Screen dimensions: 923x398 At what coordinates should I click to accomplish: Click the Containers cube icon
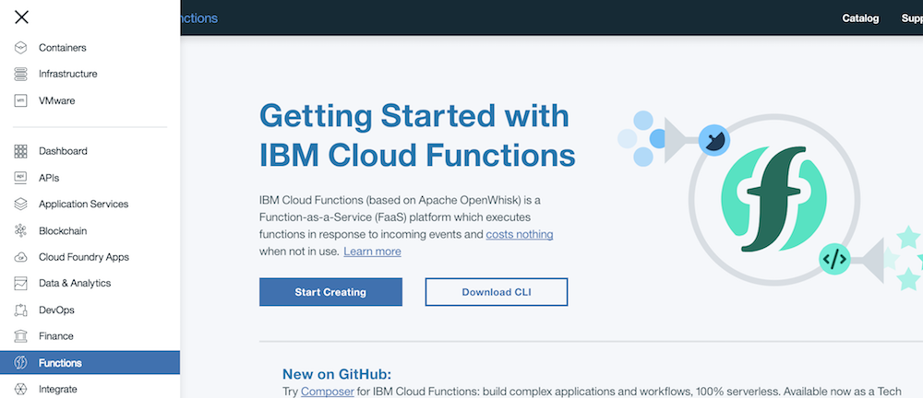point(20,48)
